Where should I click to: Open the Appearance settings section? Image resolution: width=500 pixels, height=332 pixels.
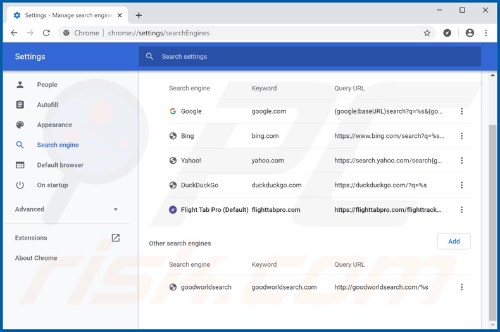point(54,125)
